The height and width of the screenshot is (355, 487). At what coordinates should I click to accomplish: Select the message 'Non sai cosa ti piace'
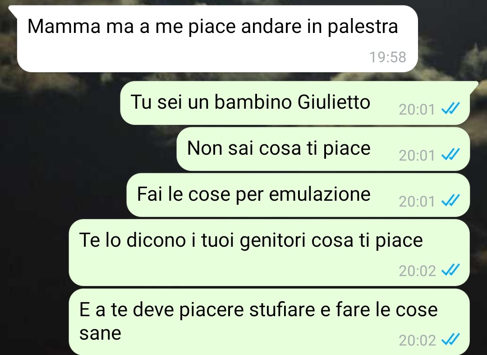point(323,149)
